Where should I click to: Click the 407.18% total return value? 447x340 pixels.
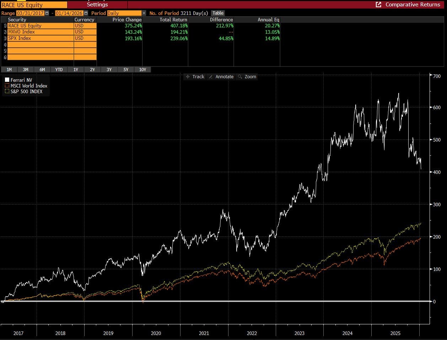tap(178, 26)
